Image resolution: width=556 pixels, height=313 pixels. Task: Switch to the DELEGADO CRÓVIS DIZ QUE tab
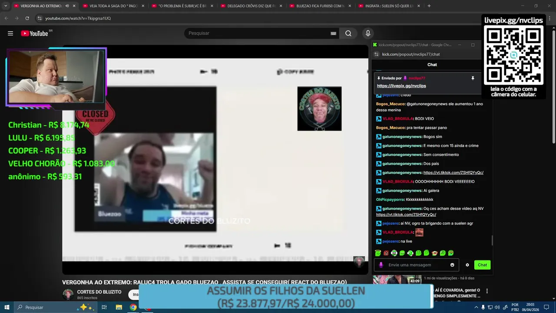[251, 6]
